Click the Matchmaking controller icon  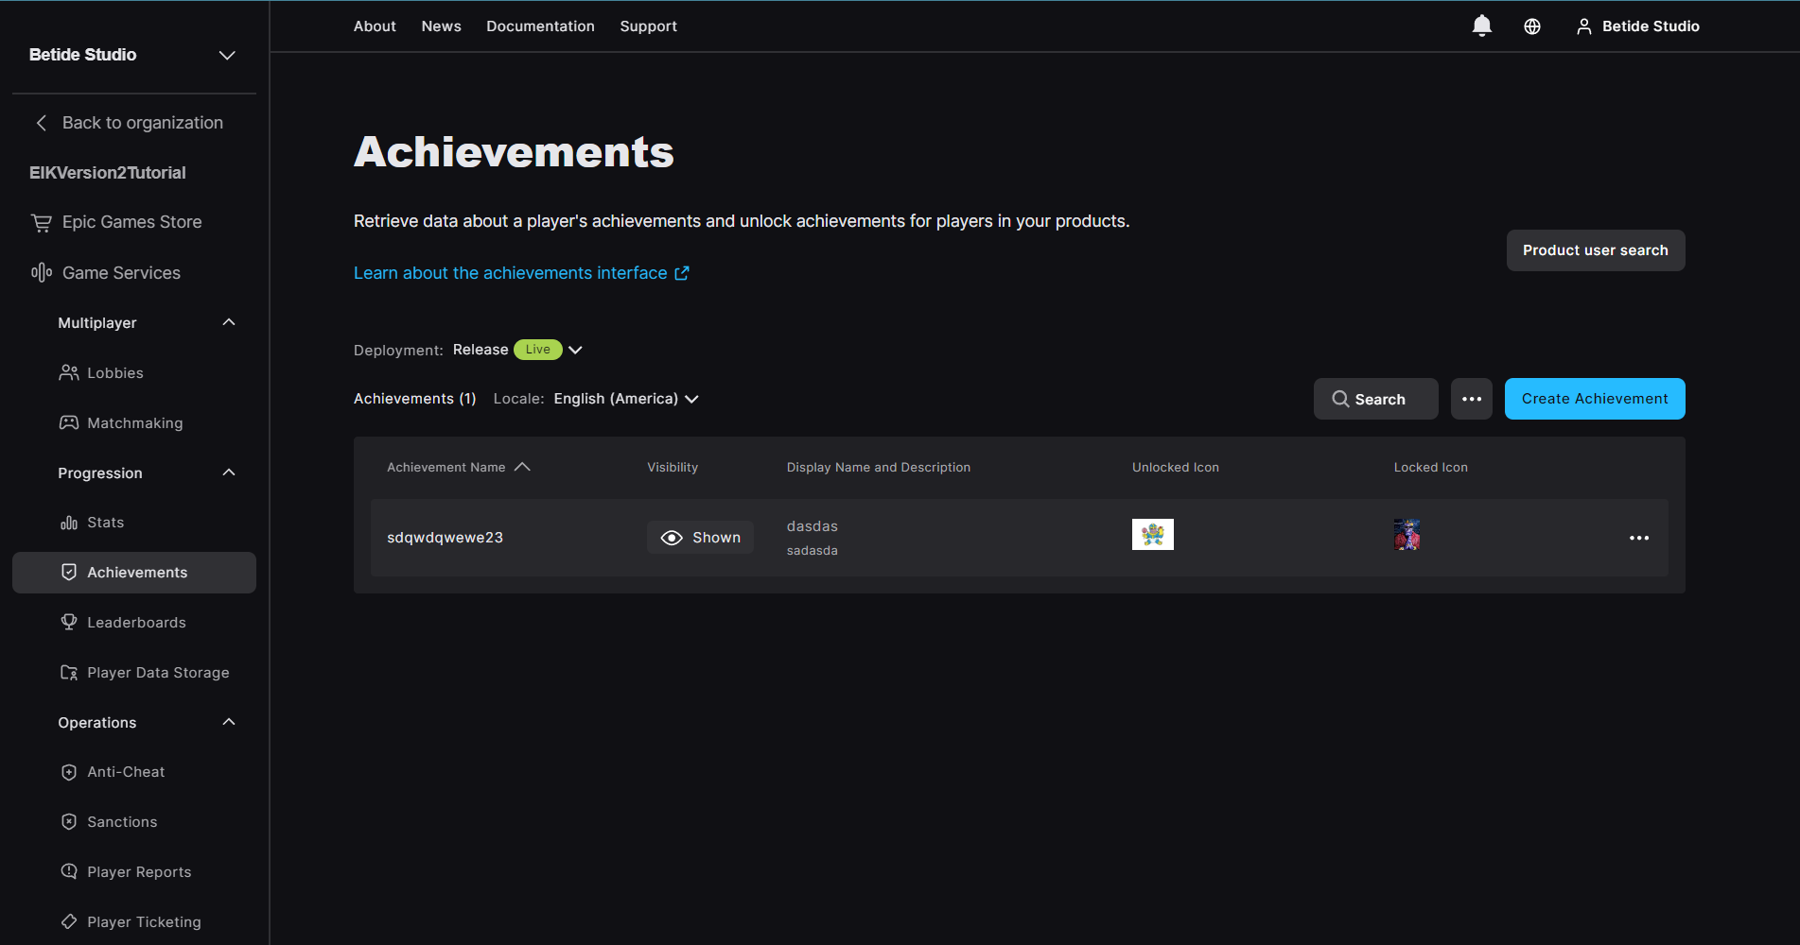click(68, 422)
